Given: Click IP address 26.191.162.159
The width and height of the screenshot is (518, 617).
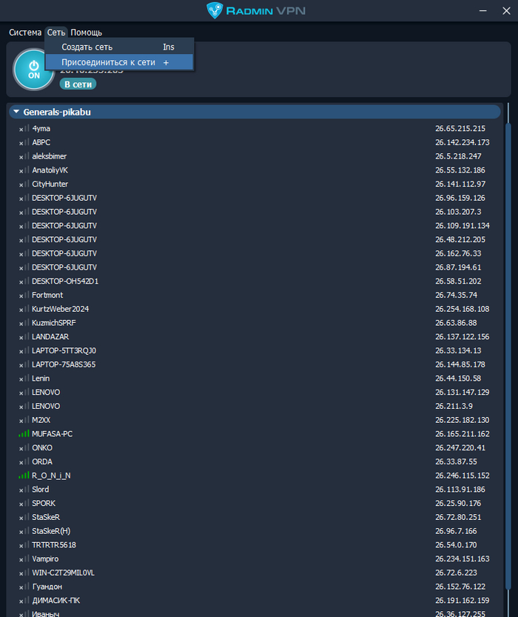Looking at the screenshot, I should (462, 601).
